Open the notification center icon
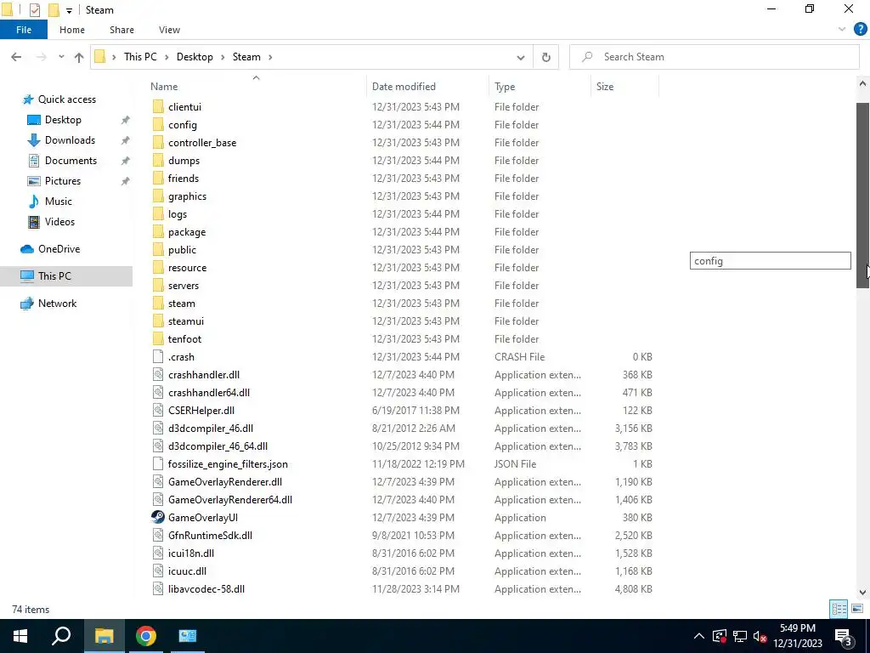 [x=844, y=636]
